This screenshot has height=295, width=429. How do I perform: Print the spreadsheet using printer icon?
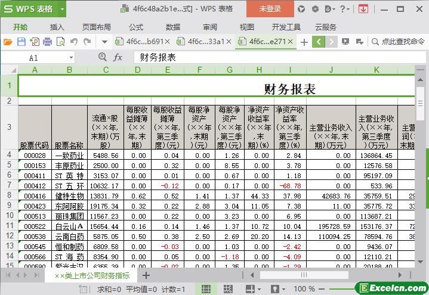[x=47, y=42]
